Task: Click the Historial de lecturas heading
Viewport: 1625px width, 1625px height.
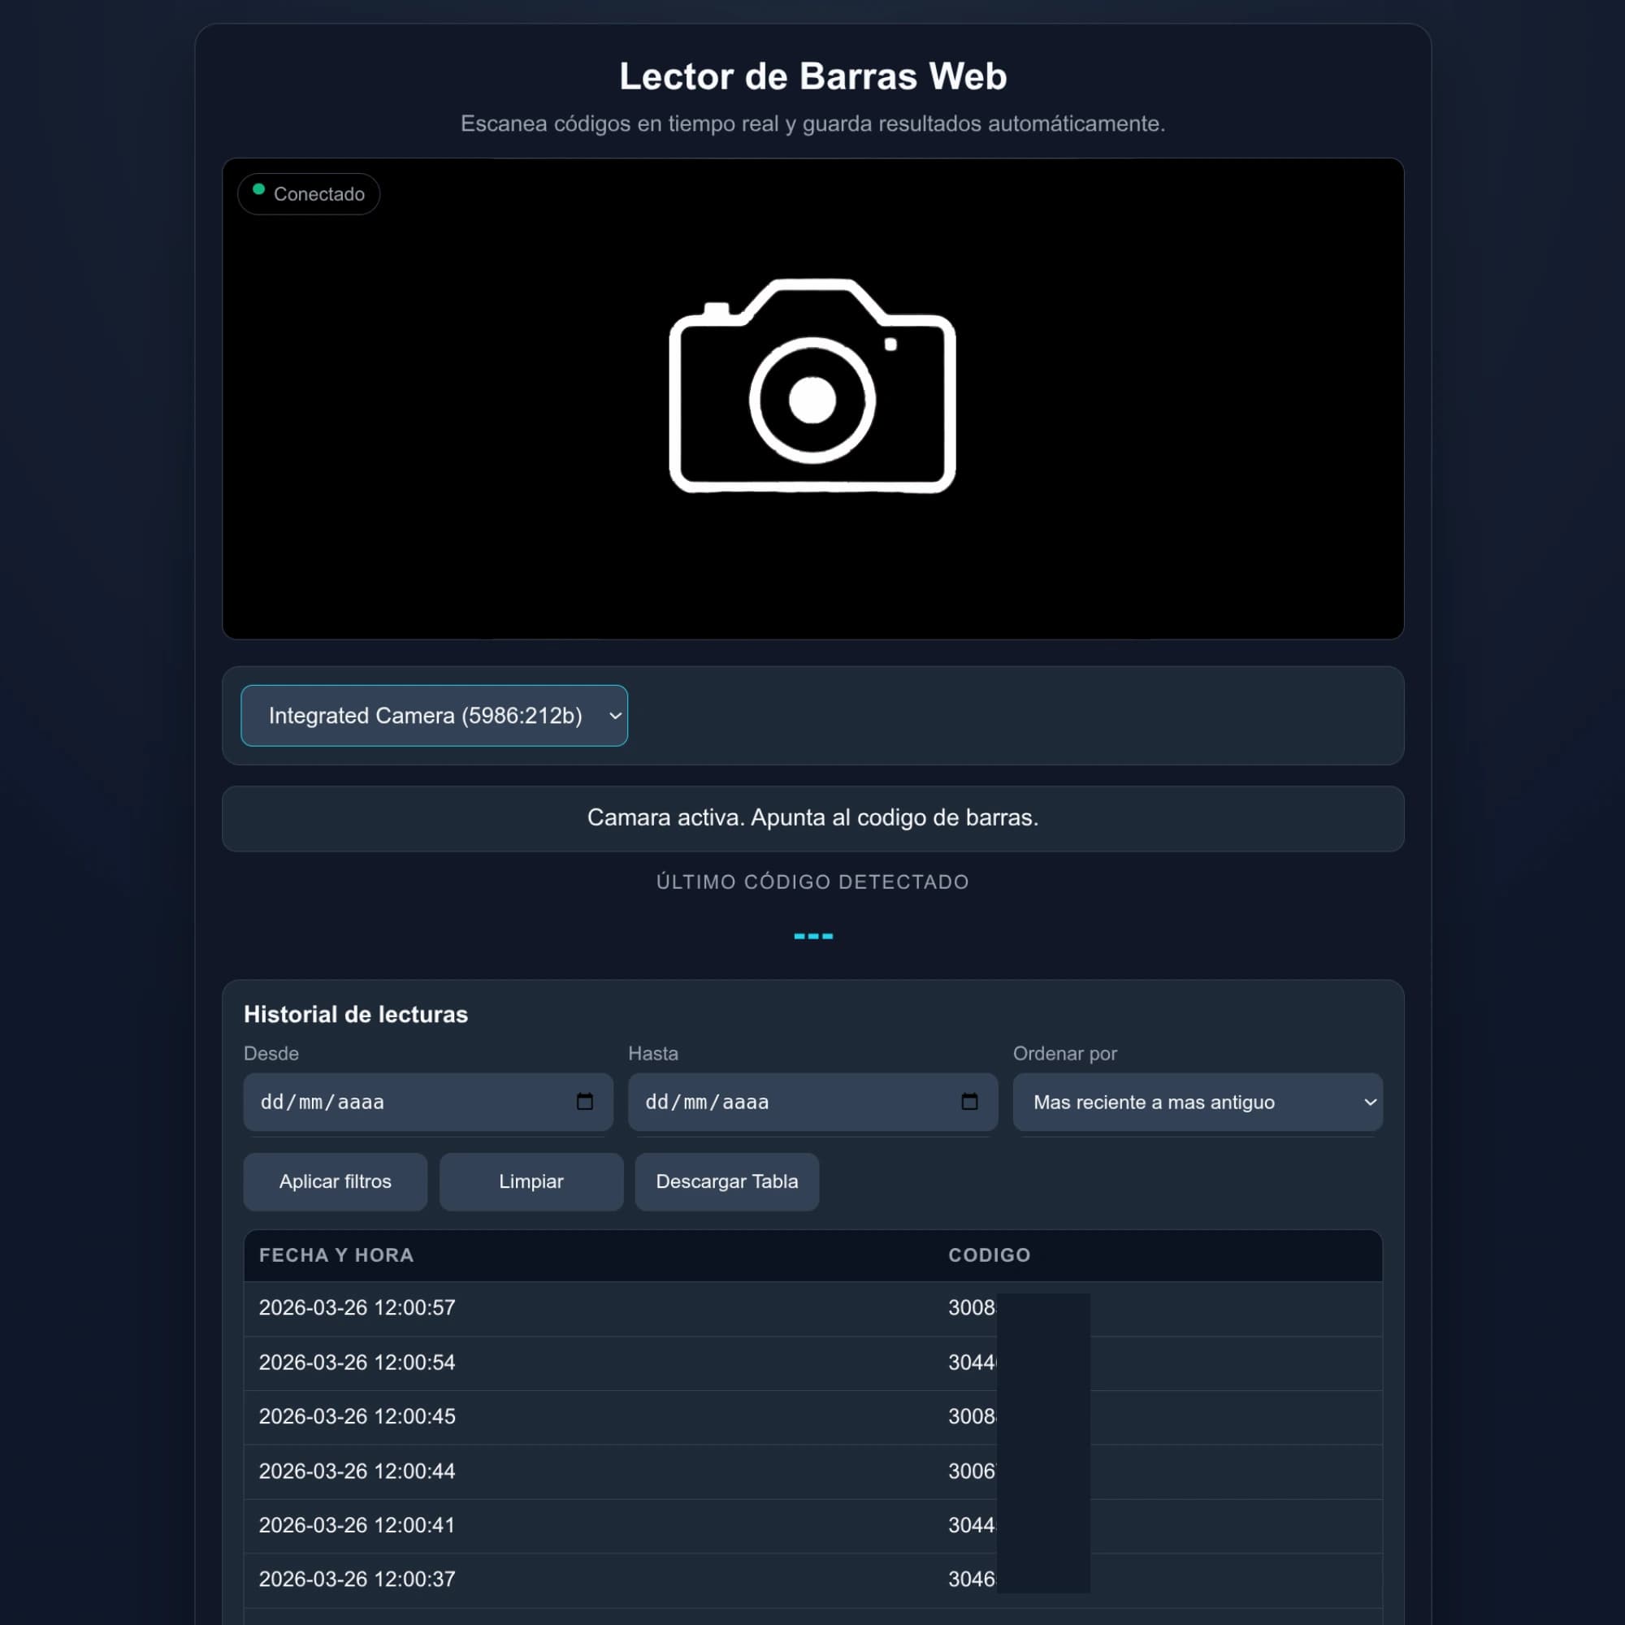Action: point(356,1014)
